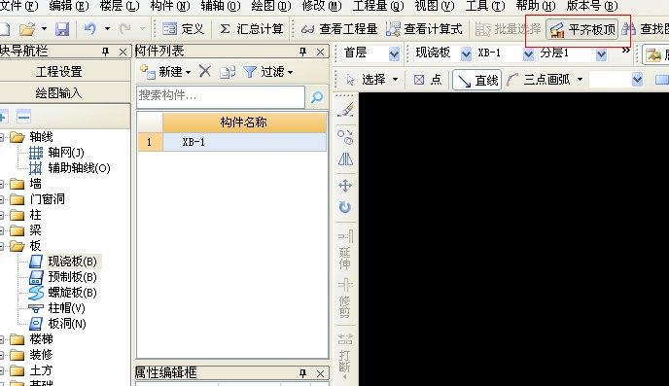669x386 pixels.
Task: Select 辅助轴线(O) auxiliary axis item
Action: (70, 168)
